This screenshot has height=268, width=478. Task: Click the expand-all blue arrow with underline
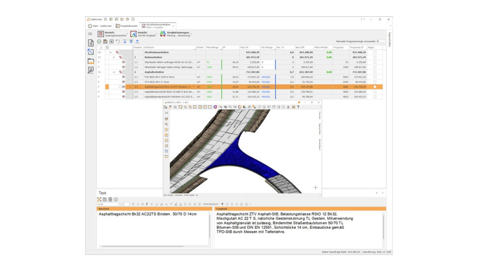pos(137,41)
